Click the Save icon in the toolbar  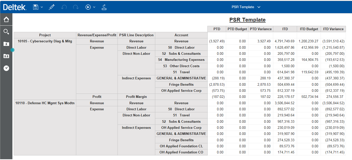tap(36, 7)
